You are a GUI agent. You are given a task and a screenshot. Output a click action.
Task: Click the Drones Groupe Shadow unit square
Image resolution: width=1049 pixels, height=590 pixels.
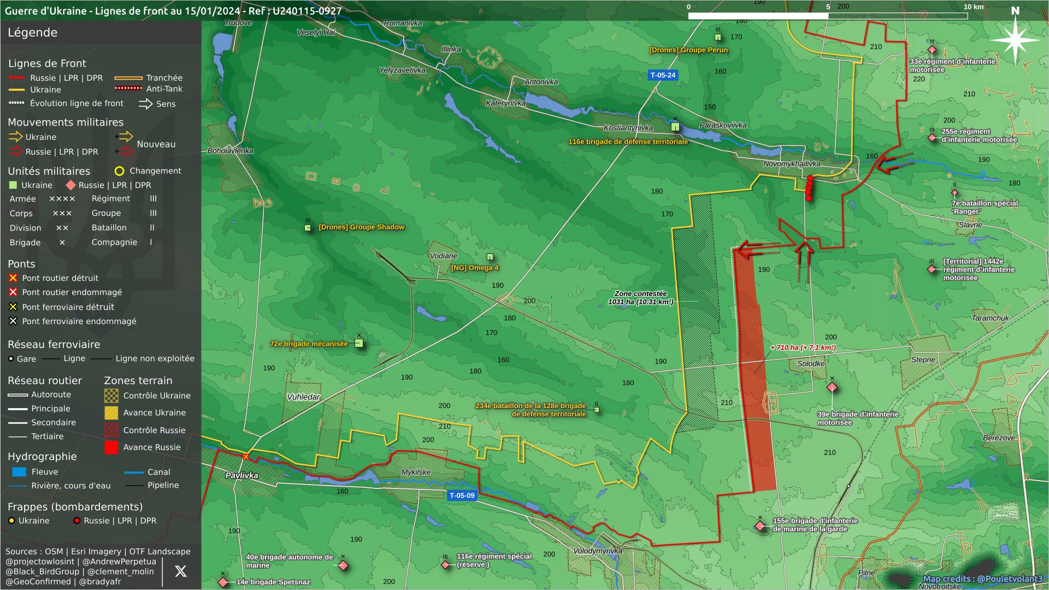308,227
